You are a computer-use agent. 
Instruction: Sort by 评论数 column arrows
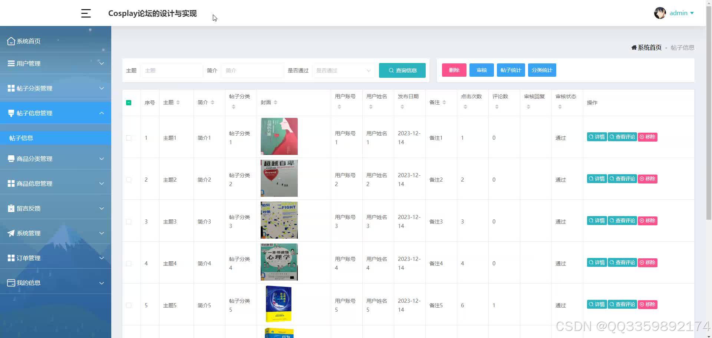pyautogui.click(x=497, y=107)
